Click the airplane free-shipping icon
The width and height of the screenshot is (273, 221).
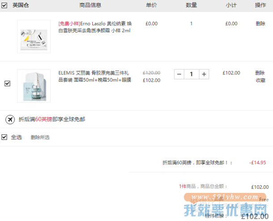pos(10,120)
